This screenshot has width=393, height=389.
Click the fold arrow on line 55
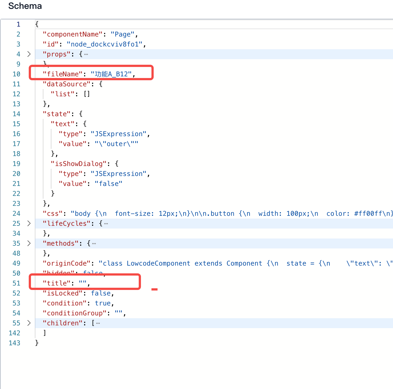point(29,323)
